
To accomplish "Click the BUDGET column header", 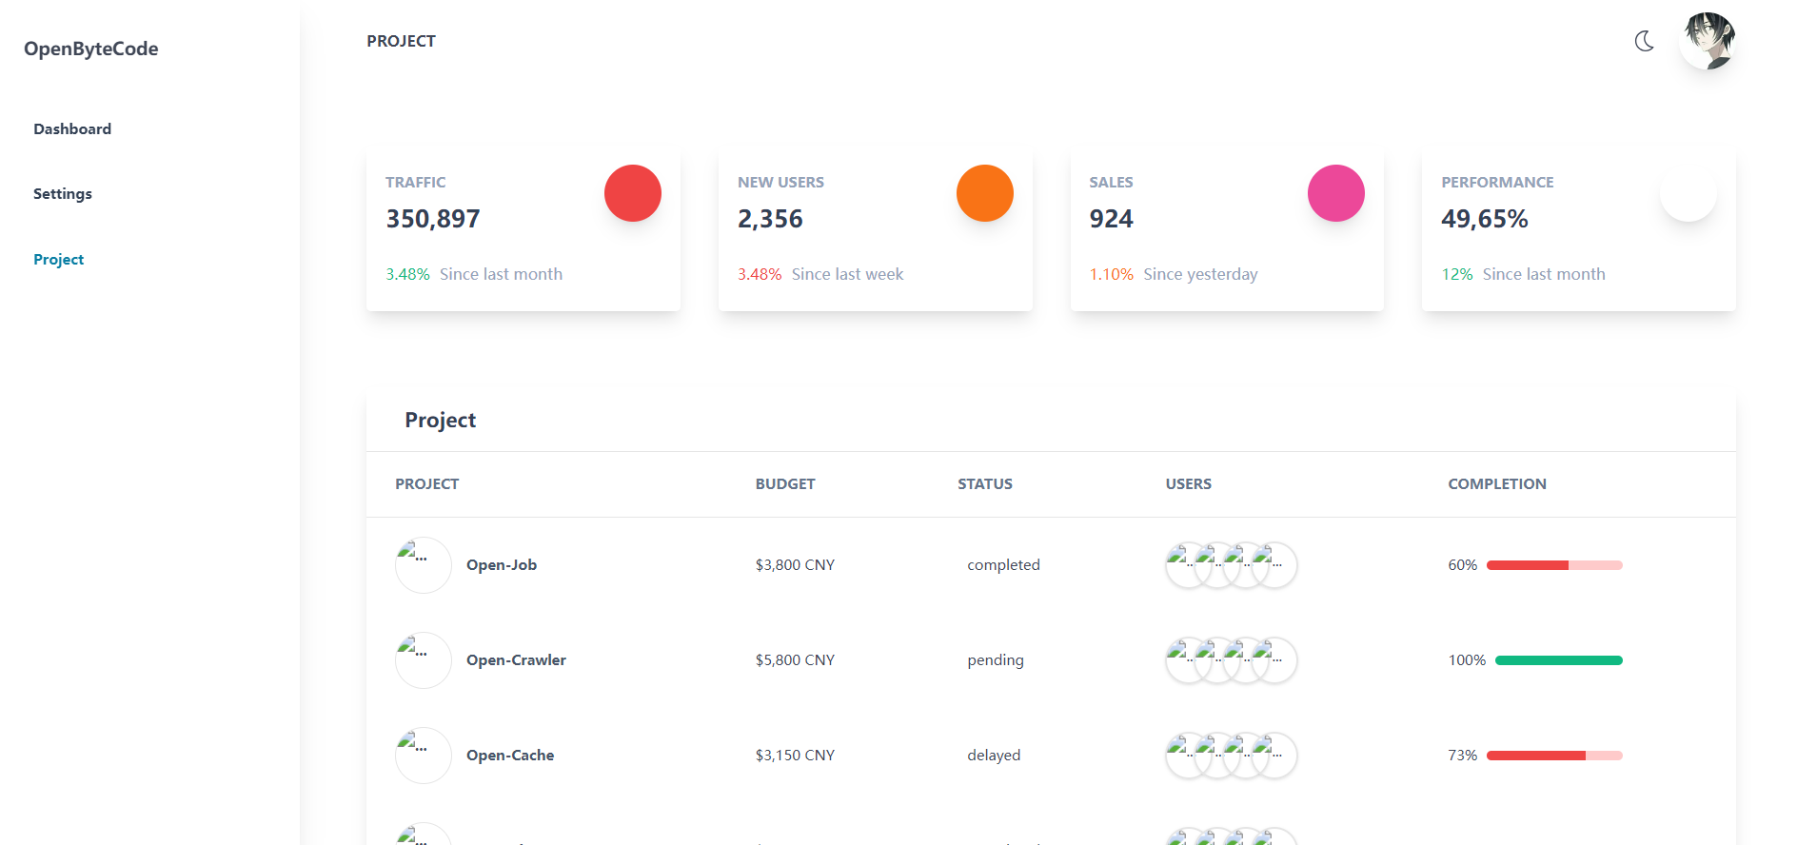I will click(785, 484).
